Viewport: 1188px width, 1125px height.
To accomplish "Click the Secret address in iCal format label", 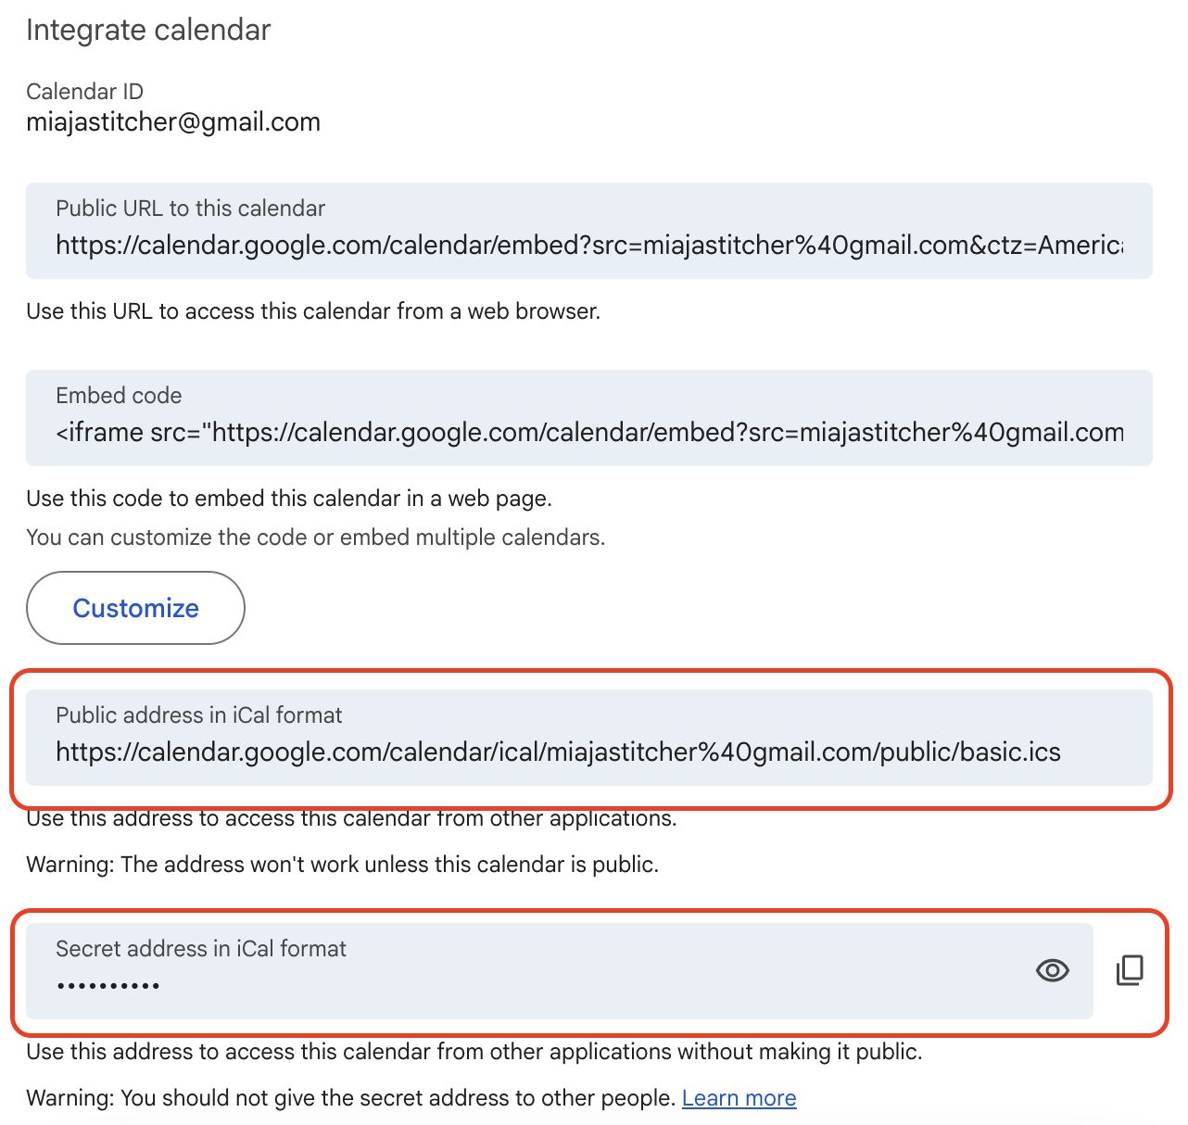I will point(201,949).
